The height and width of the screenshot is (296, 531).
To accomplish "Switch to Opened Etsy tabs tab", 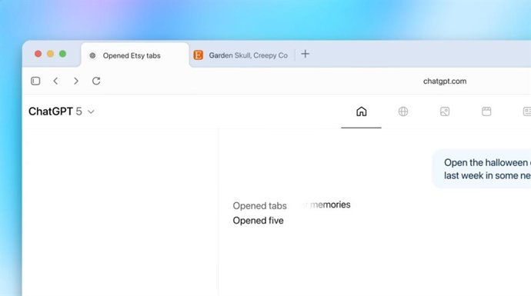I will pyautogui.click(x=135, y=55).
